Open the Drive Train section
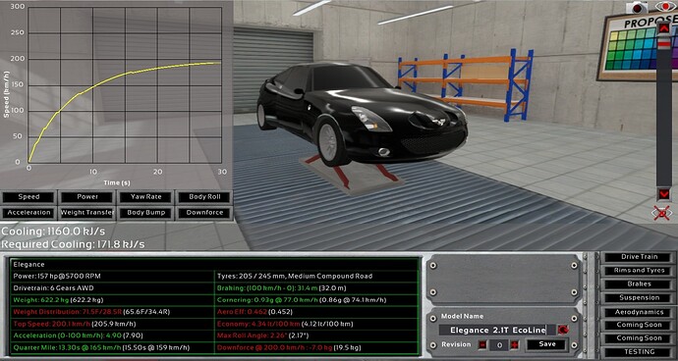The image size is (678, 361). click(x=639, y=257)
